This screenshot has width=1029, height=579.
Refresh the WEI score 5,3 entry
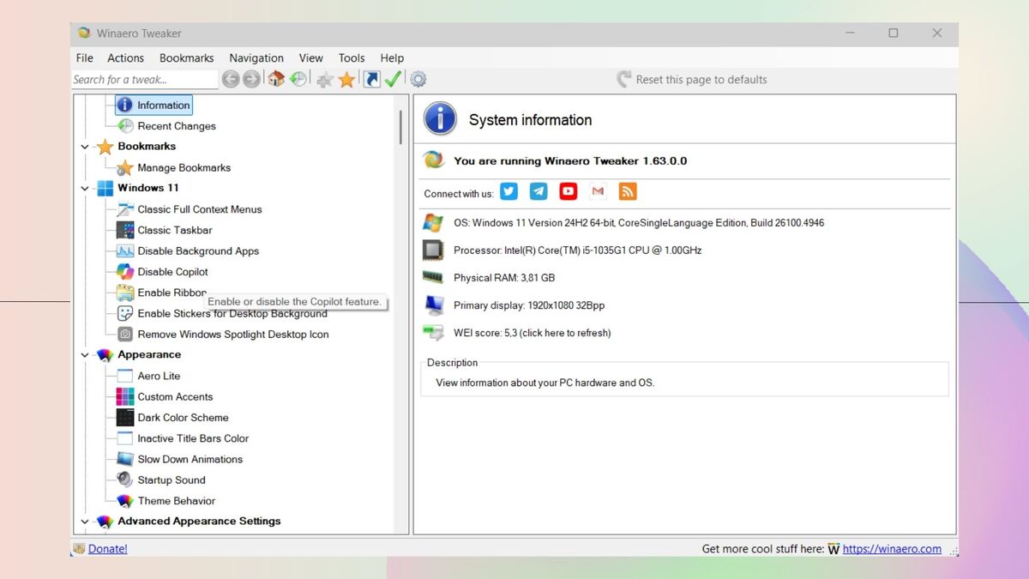532,332
